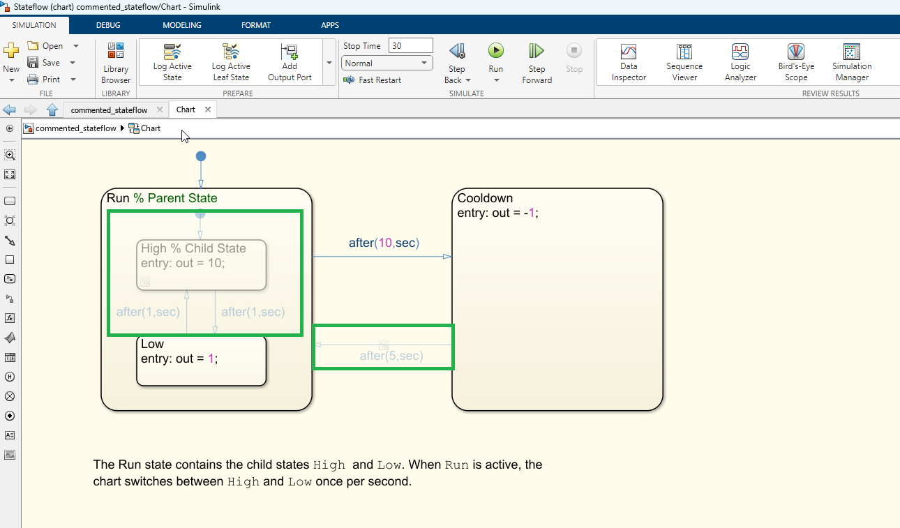Select the commented_stateflow document tab

point(109,110)
